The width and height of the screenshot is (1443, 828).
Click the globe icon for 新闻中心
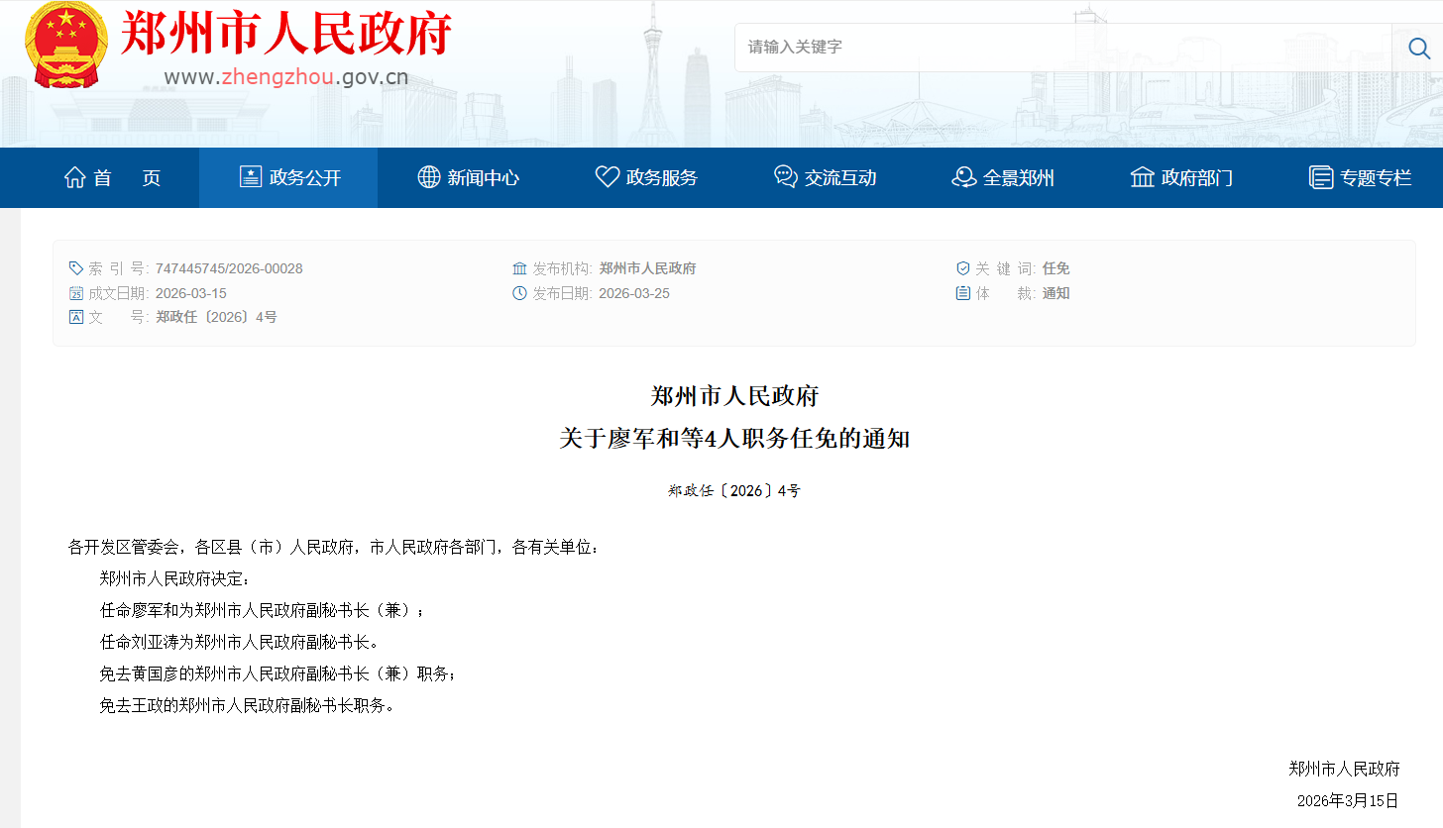click(x=428, y=177)
